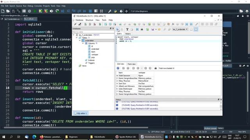Click Spyder's parent directory up-arrow icon
The image size is (250, 140).
tap(247, 11)
